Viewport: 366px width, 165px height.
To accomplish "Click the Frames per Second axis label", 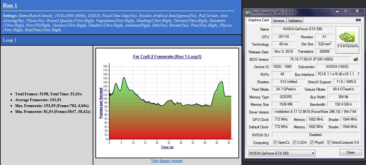I will point(101,103).
